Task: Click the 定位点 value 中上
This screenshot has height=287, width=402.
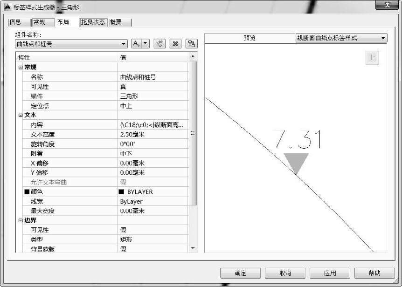Action: [x=153, y=106]
